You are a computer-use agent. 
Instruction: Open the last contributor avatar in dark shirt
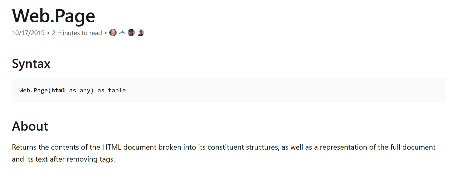point(140,33)
